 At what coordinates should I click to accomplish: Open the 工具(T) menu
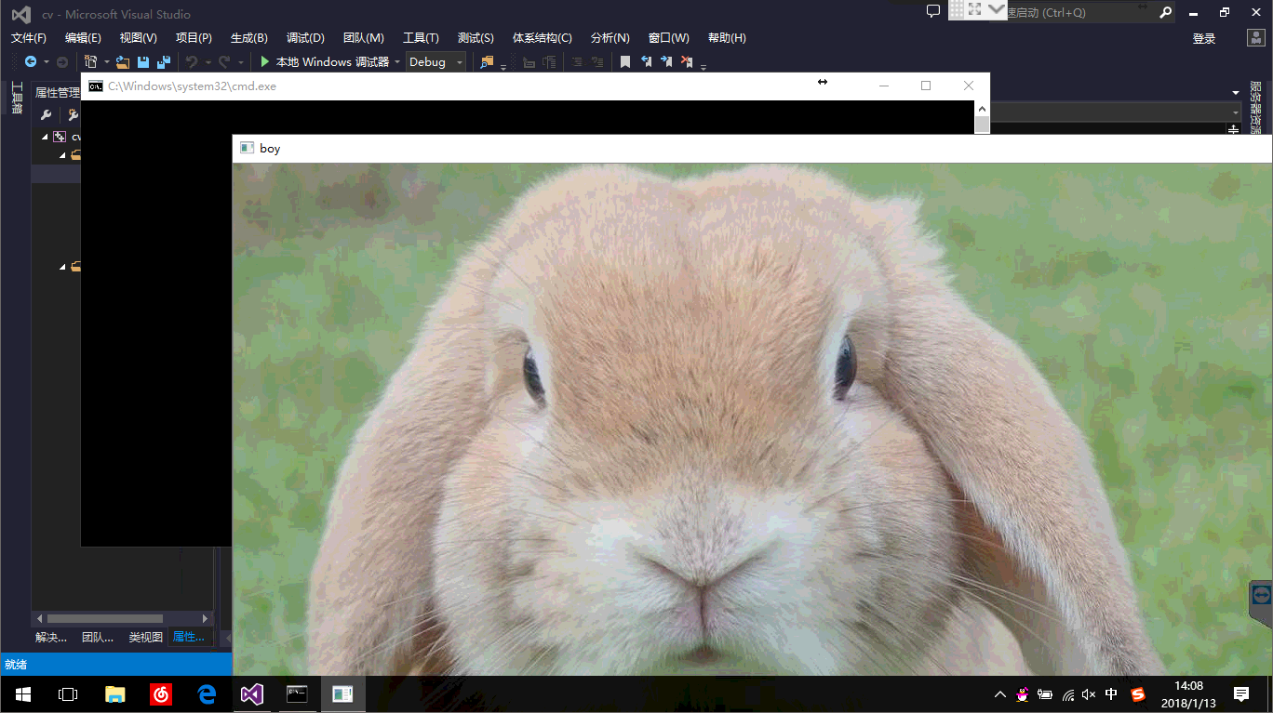coord(421,38)
